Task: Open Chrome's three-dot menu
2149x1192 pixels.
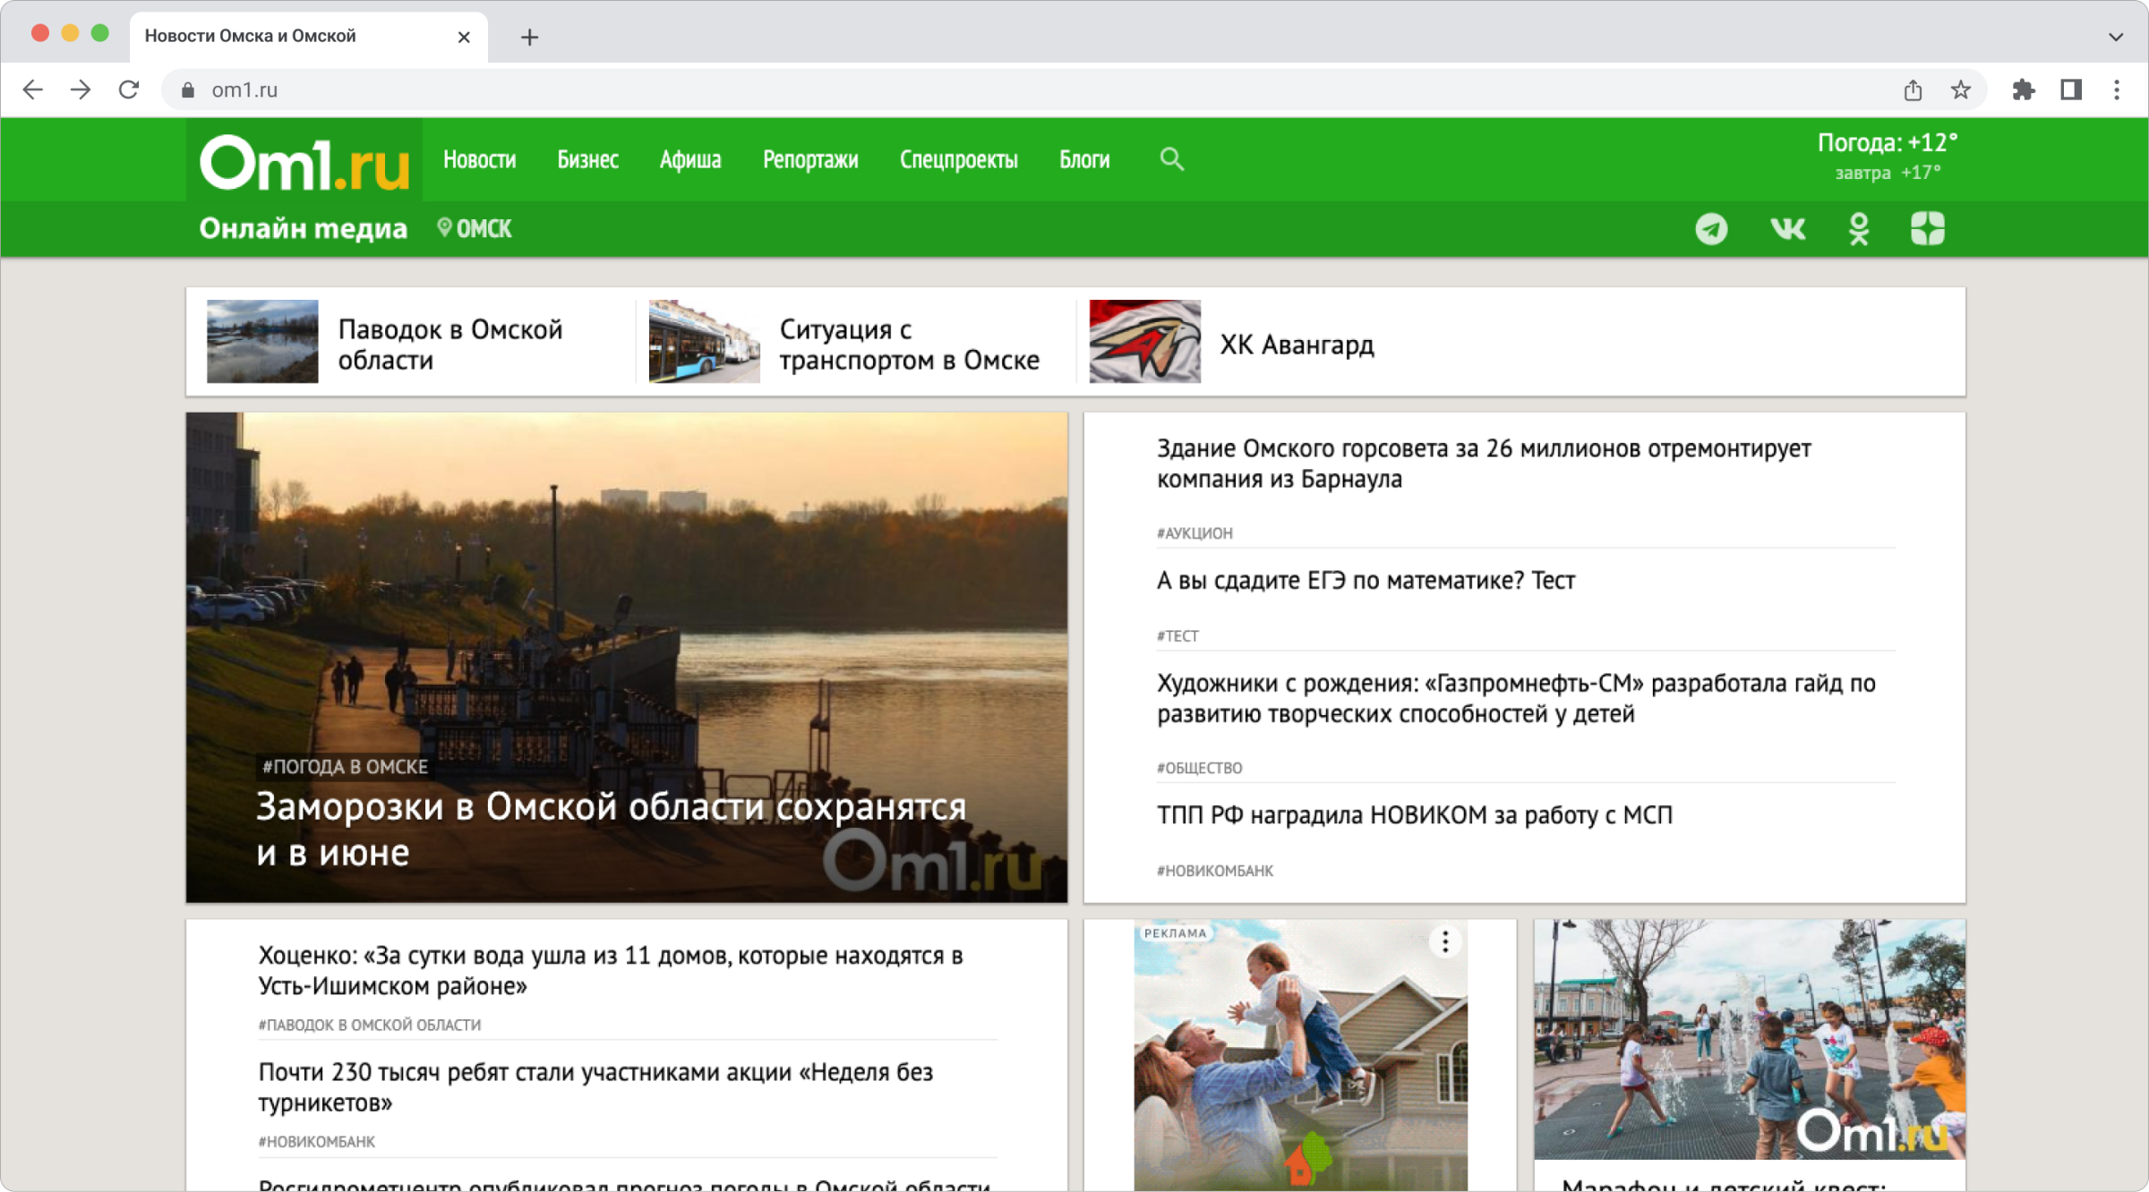Action: (2117, 89)
